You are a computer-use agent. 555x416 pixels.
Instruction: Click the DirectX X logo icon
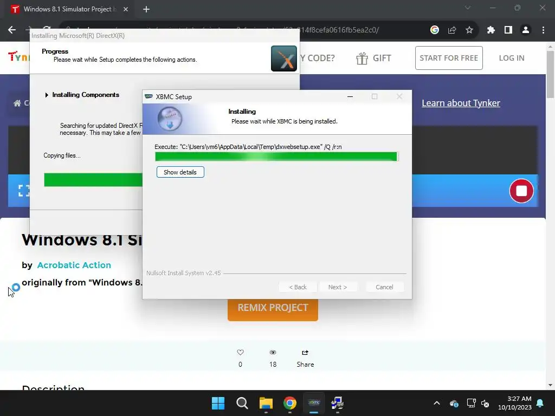pyautogui.click(x=284, y=58)
